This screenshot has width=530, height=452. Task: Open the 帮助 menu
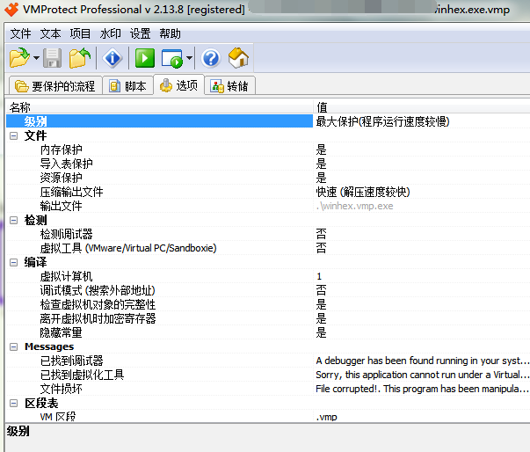[x=170, y=33]
